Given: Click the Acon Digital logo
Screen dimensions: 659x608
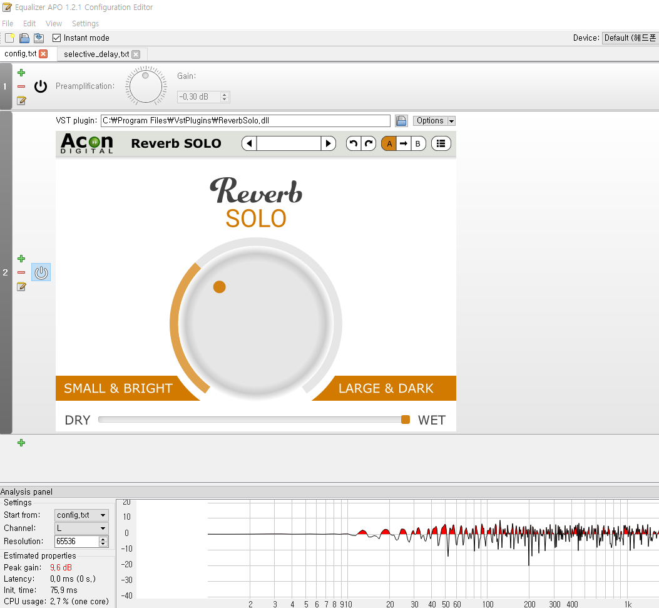Looking at the screenshot, I should coord(87,143).
